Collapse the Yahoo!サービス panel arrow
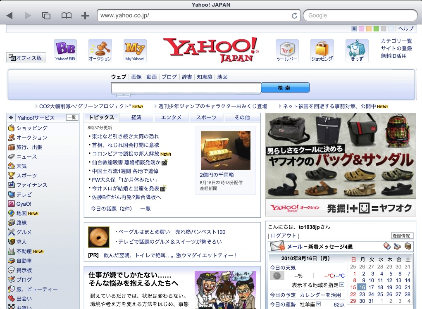Screen dimensions: 422x309 coord(11,118)
